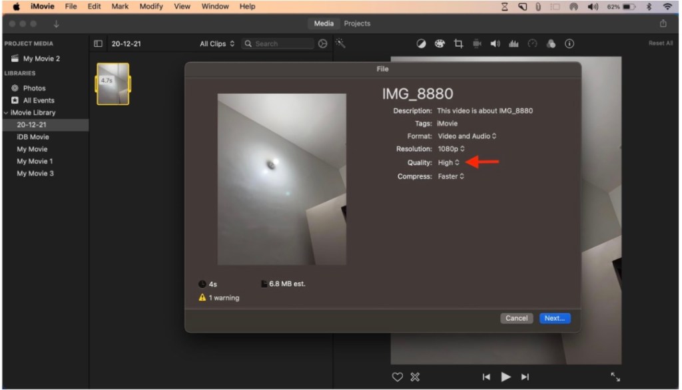Click the Cancel button
This screenshot has width=682, height=390.
(x=516, y=318)
